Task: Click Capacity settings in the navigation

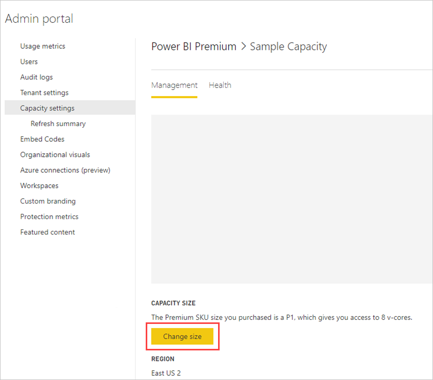Action: (47, 108)
